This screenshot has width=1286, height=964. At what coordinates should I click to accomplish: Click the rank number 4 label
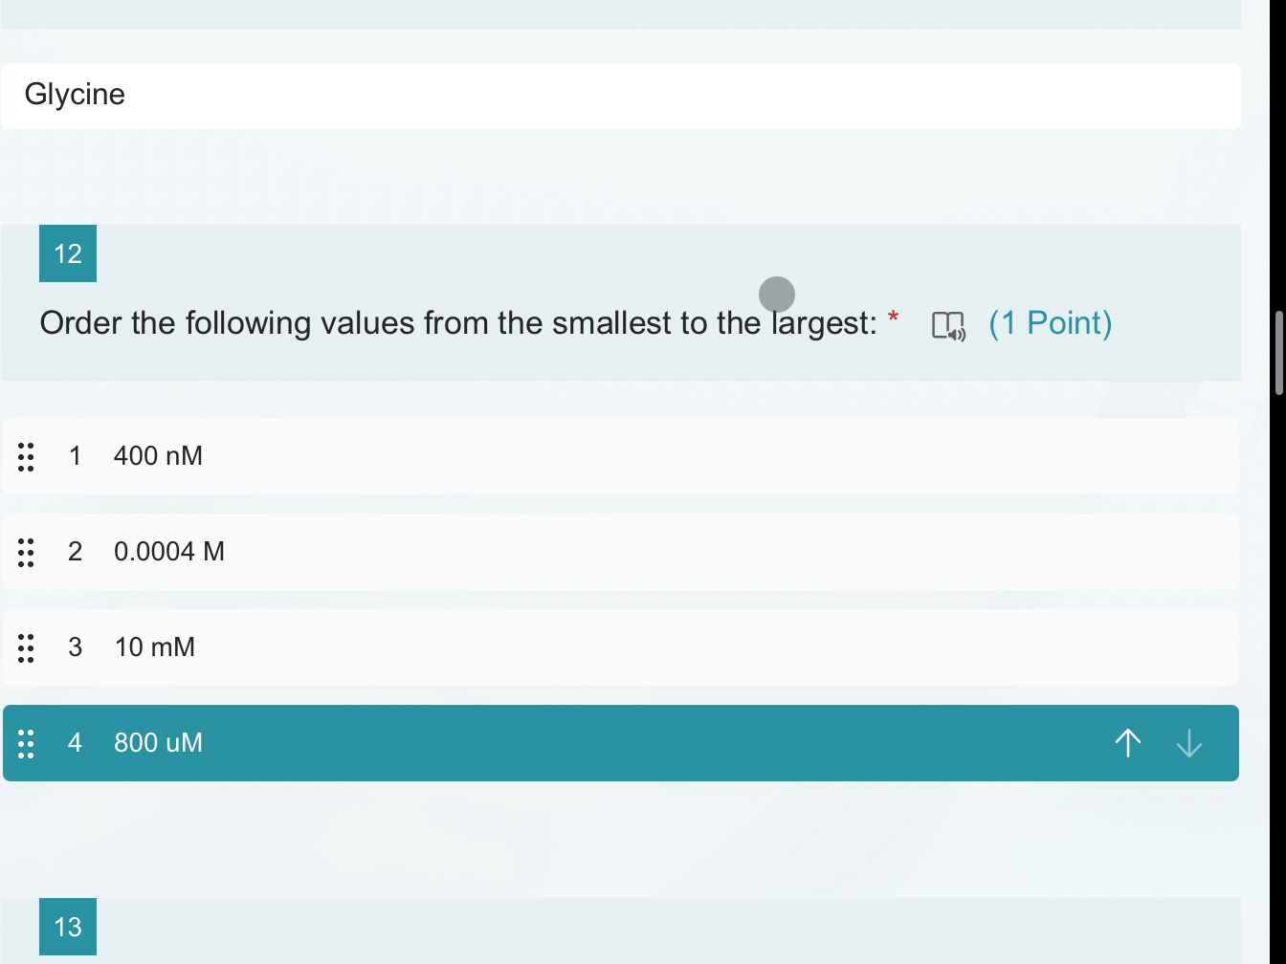coord(75,743)
